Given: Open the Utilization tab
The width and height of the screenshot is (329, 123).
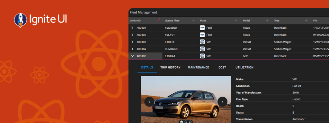Looking at the screenshot, I should 245,68.
